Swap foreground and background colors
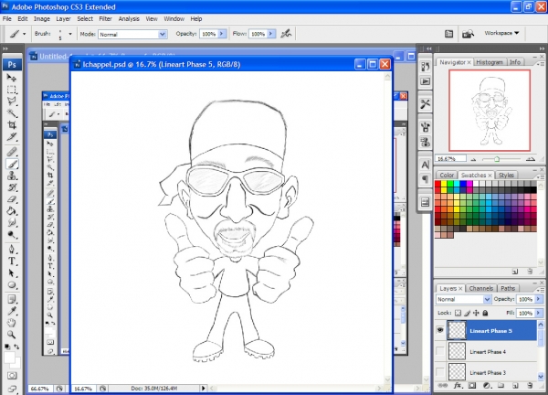 click(16, 347)
